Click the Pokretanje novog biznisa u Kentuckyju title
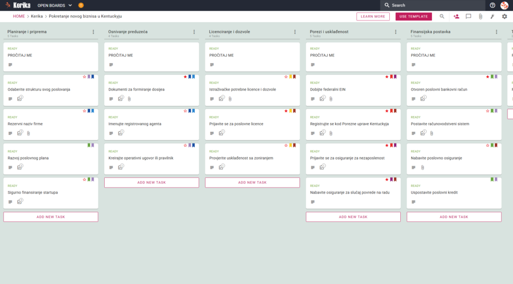Screen dimensions: 513x284 pyautogui.click(x=85, y=16)
